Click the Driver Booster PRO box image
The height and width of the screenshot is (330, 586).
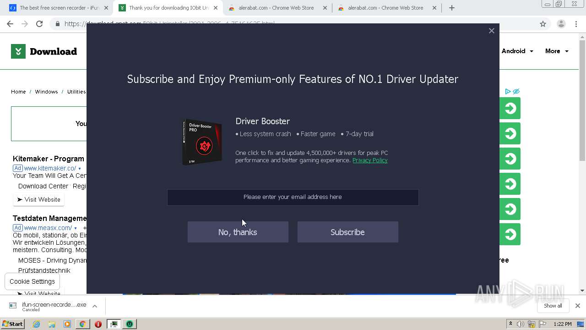(x=202, y=142)
